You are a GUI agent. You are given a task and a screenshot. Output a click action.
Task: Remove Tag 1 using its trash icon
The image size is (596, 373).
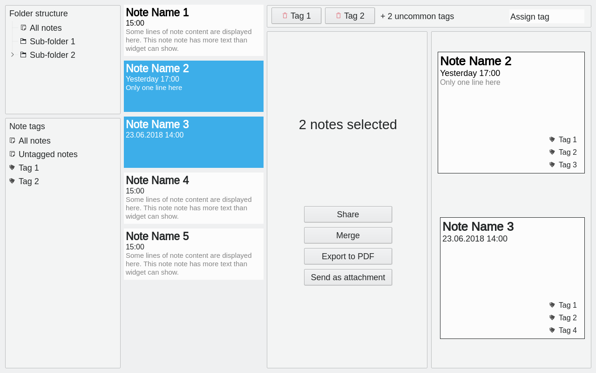point(284,15)
